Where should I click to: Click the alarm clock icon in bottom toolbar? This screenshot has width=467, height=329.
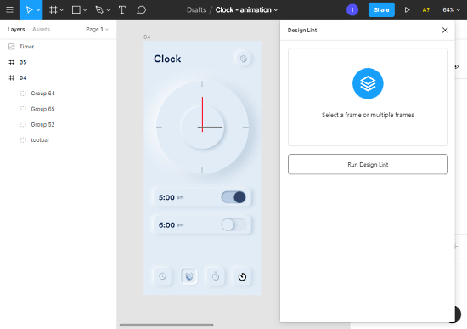coord(189,276)
